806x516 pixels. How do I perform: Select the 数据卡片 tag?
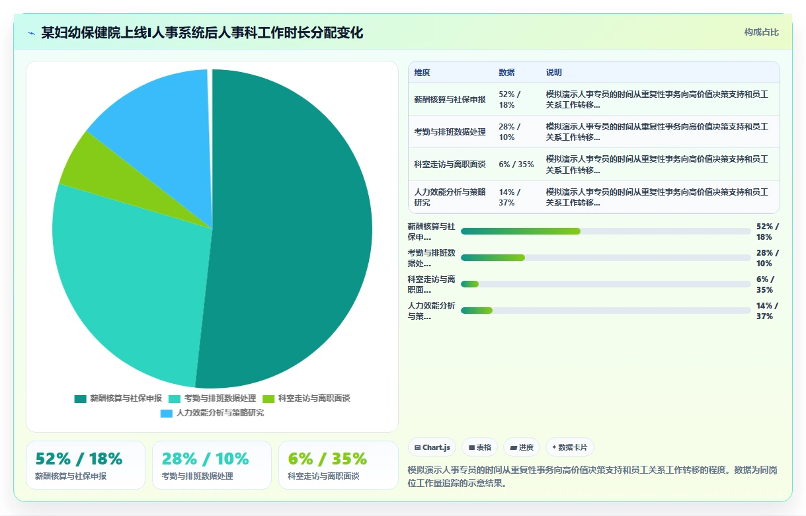[569, 447]
